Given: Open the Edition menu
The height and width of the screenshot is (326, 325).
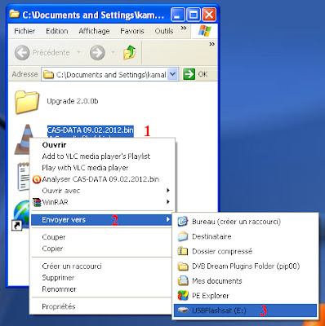Looking at the screenshot, I should [x=57, y=31].
